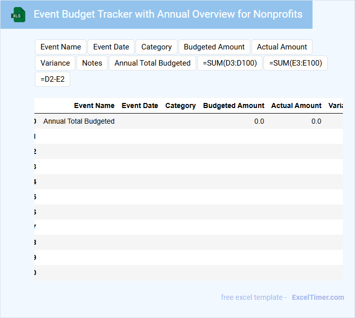Click the =D2-E2 formula tag

point(53,79)
